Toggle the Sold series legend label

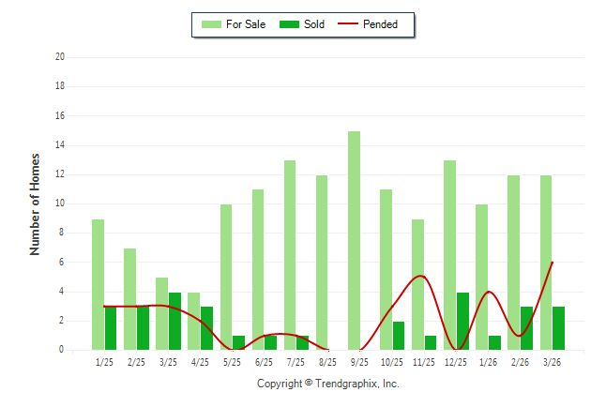tap(314, 24)
